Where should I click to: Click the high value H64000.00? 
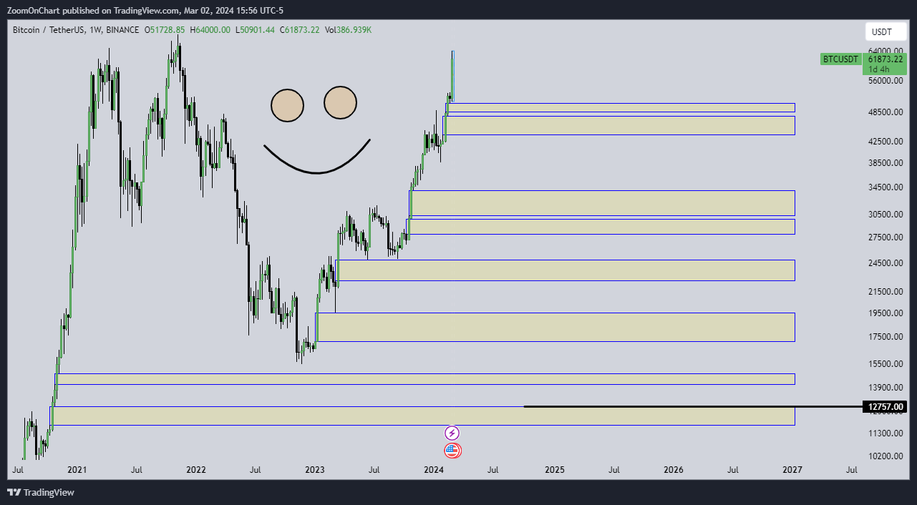coord(210,30)
